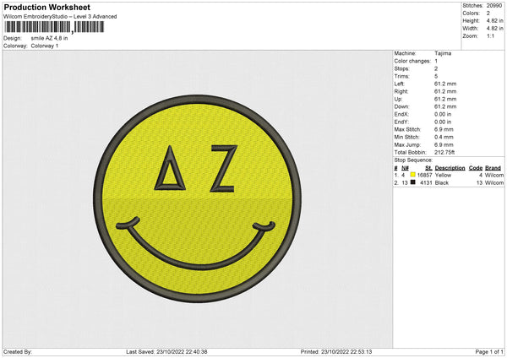Click the 'Trims:' label
507x358 pixels.
[402, 76]
